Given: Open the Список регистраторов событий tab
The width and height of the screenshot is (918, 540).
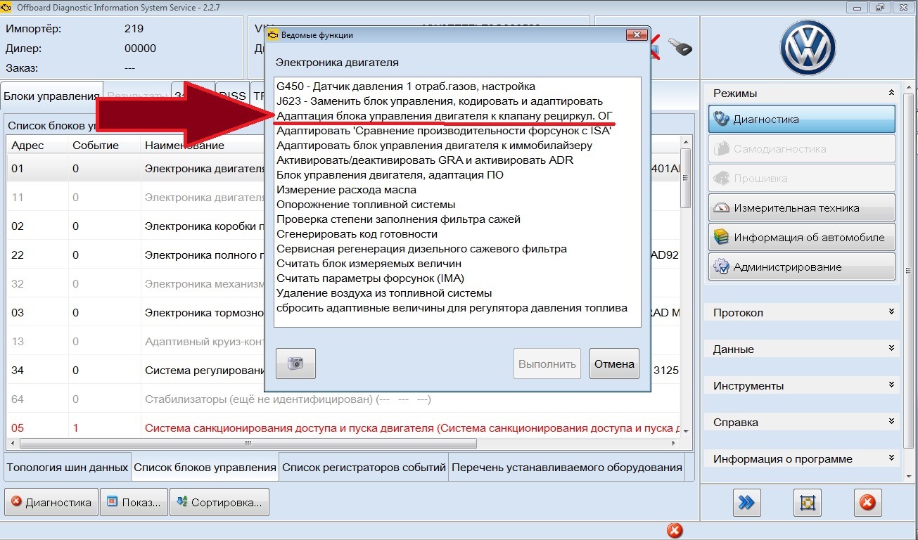Looking at the screenshot, I should [364, 467].
